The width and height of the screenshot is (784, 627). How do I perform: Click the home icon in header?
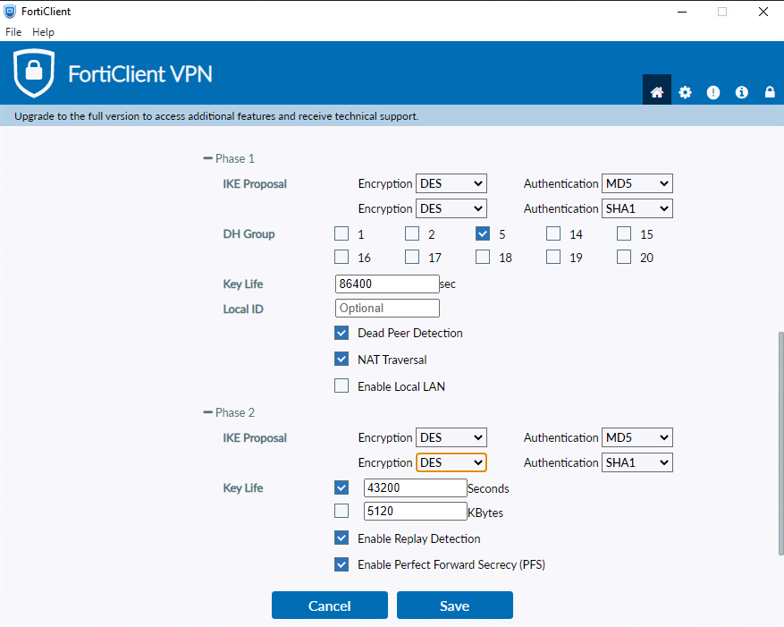point(656,92)
